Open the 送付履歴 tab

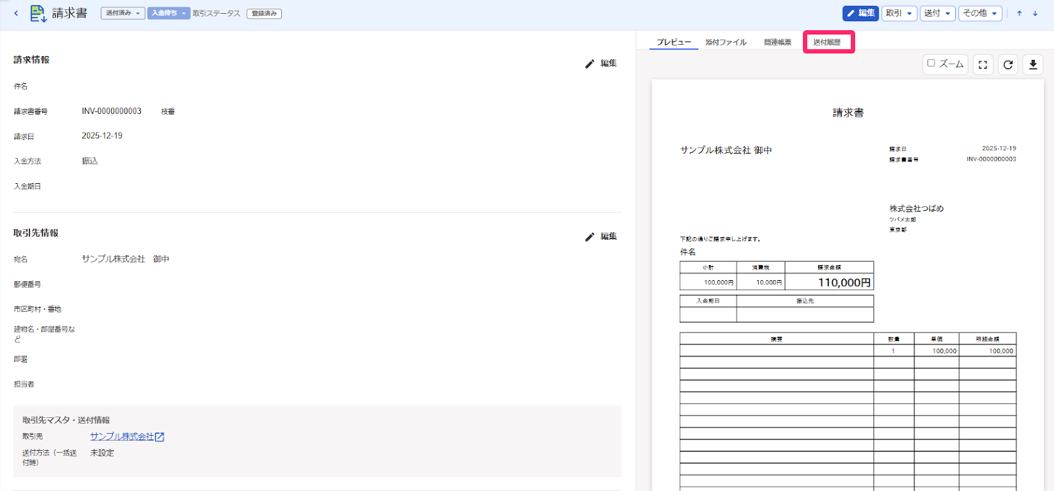(827, 42)
